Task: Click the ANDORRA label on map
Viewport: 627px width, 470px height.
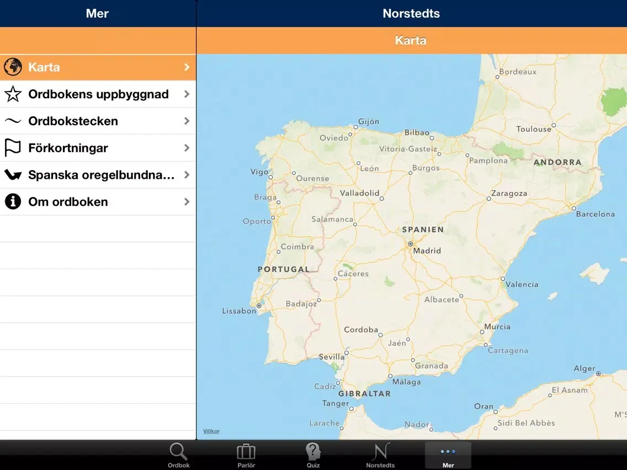Action: [557, 162]
